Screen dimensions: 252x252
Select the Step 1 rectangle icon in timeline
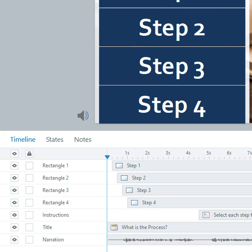(119, 166)
